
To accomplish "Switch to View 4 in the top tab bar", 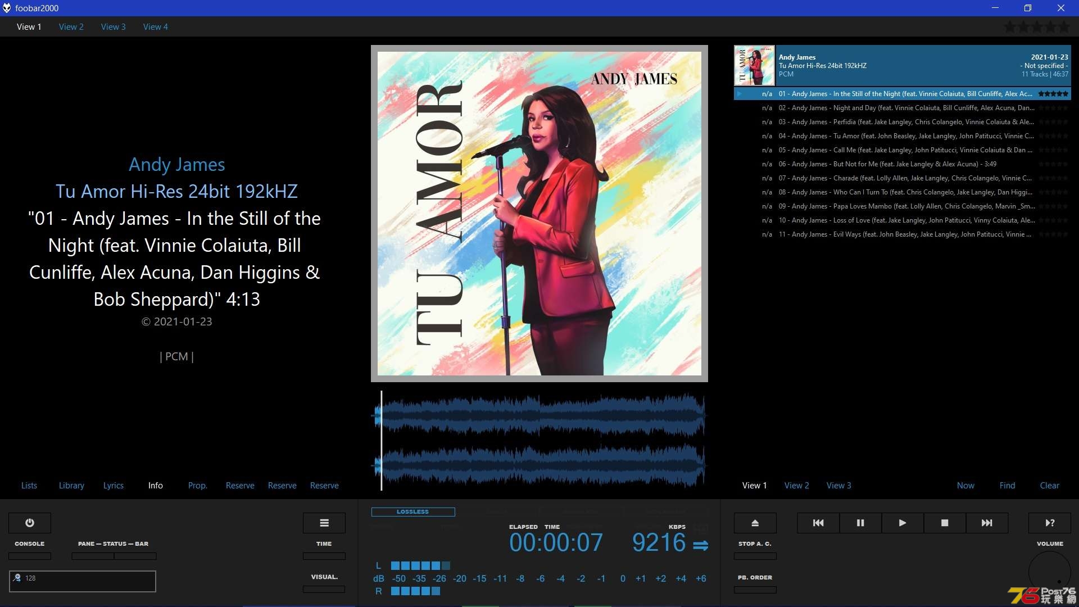I will pyautogui.click(x=156, y=26).
